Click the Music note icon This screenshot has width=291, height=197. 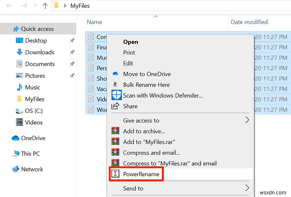point(20,87)
